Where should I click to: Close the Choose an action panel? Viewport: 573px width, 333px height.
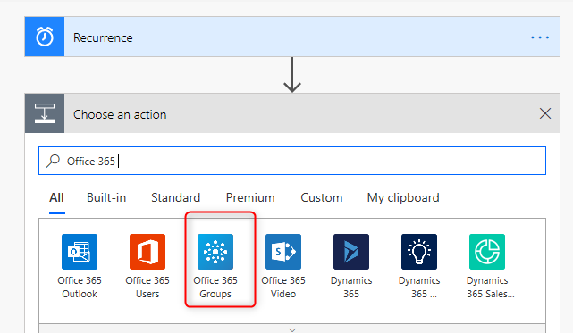pyautogui.click(x=545, y=113)
